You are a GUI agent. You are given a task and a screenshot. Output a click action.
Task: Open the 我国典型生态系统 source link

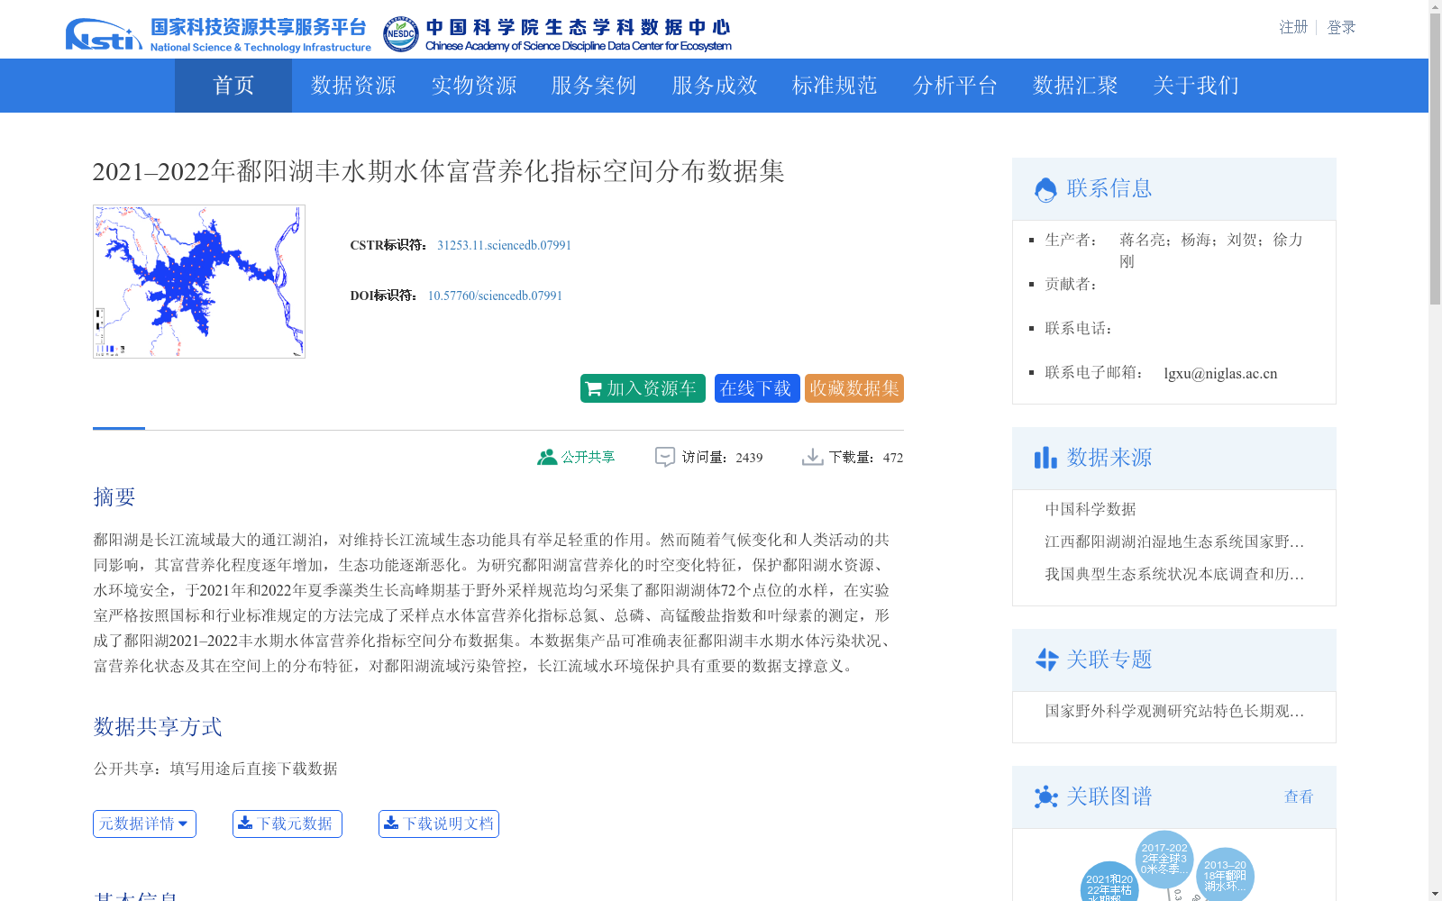1174,574
